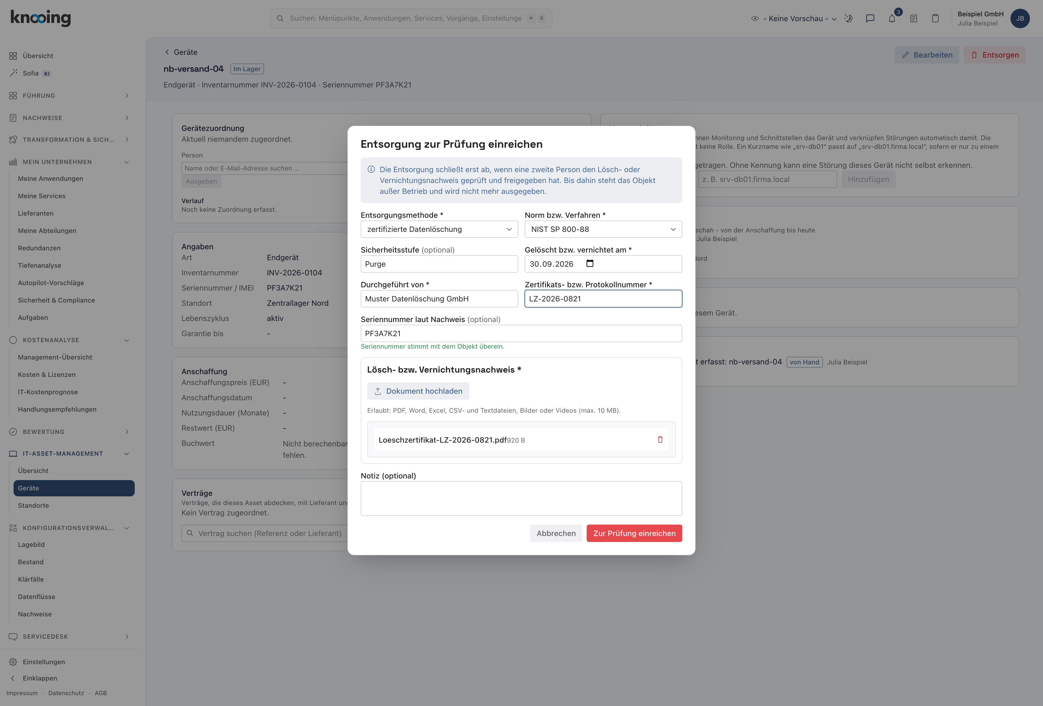Viewport: 1043px width, 706px height.
Task: Click Bearbeiten button
Action: (x=926, y=55)
